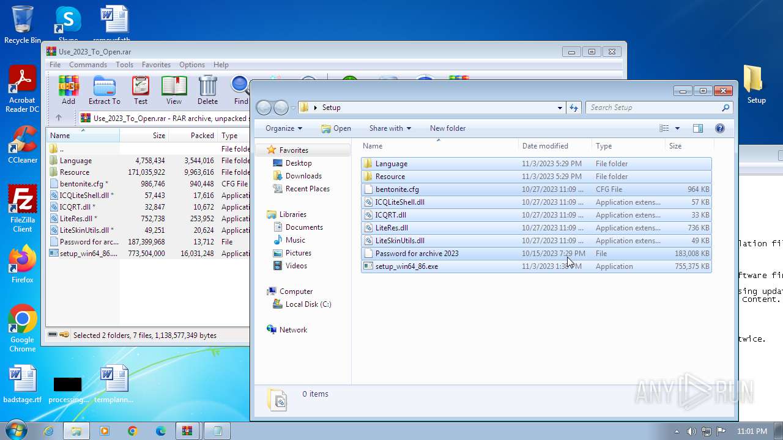Select Recent Places in navigation pane

307,189
